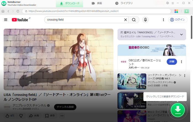
Task: Navigate forward in the browser
Action: (13, 11)
